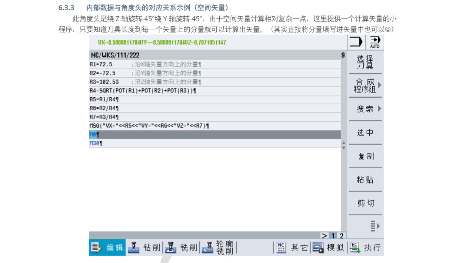The image size is (459, 263).
Task: Click the milling icon beside 铣削
Action: 170,247
